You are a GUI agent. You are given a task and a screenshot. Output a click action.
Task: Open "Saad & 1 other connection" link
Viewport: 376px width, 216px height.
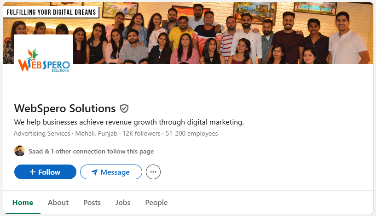[x=91, y=151]
